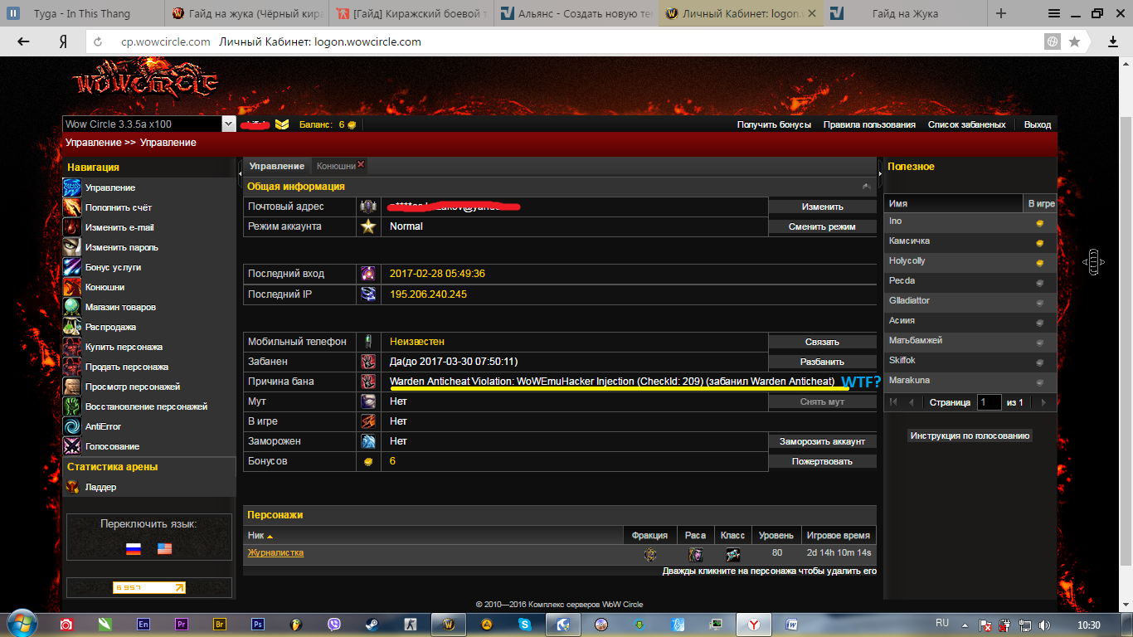
Task: Open the Журналистка character link
Action: click(x=275, y=552)
